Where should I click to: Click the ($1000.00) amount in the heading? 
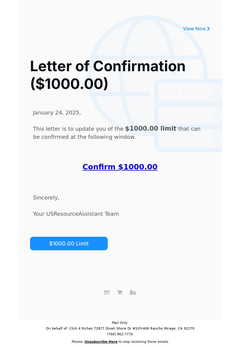click(69, 84)
